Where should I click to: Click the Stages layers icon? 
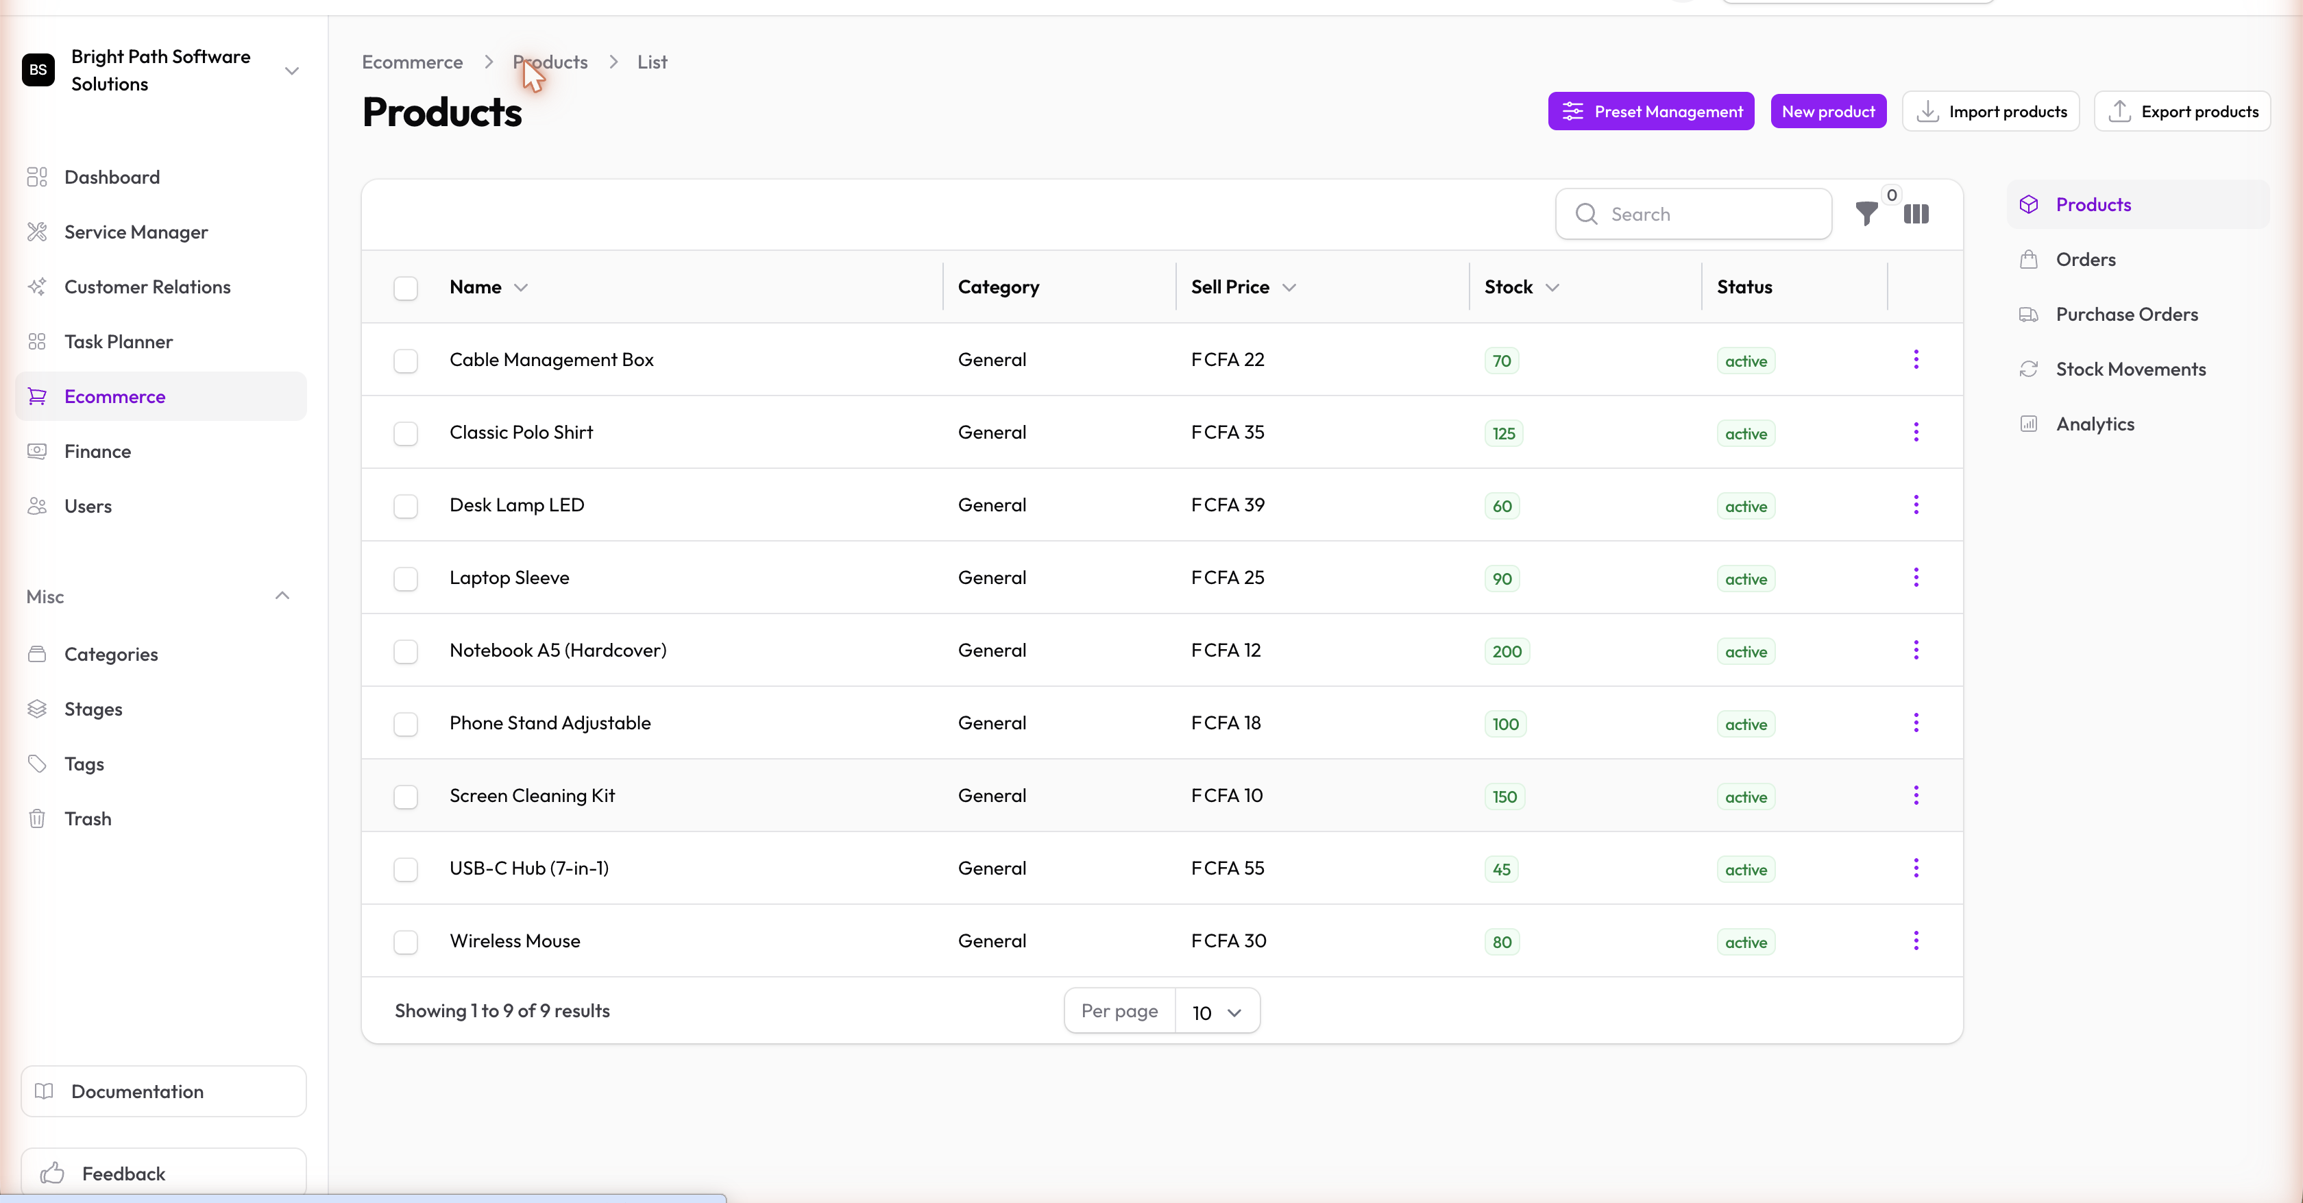coord(36,709)
